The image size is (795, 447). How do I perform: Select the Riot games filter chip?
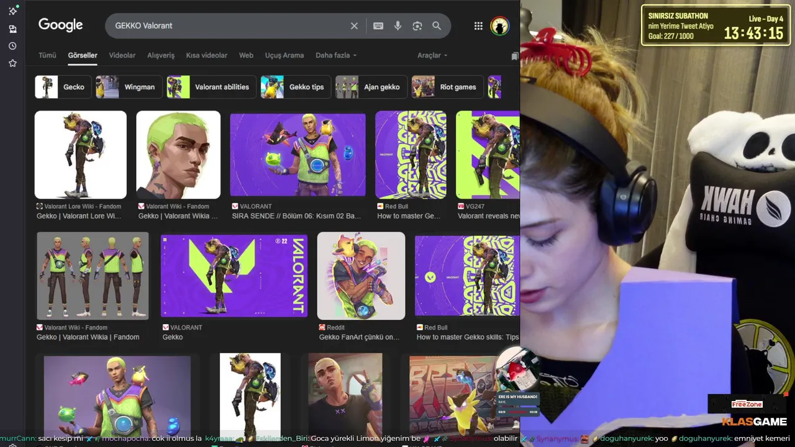coord(448,87)
